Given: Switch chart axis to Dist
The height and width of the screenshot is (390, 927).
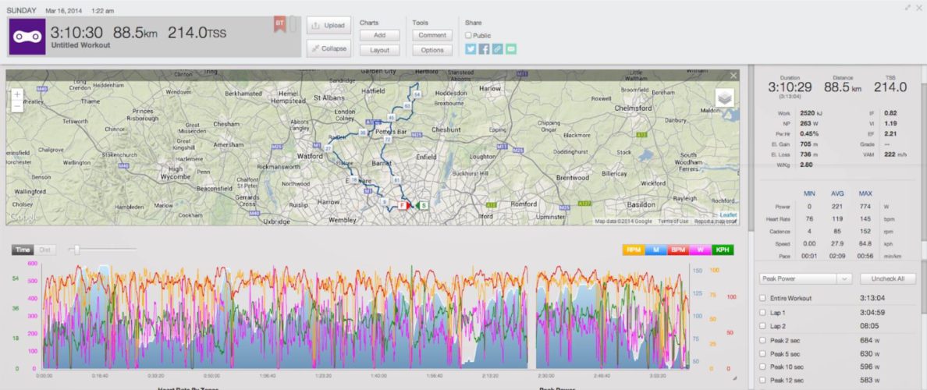Looking at the screenshot, I should (45, 250).
